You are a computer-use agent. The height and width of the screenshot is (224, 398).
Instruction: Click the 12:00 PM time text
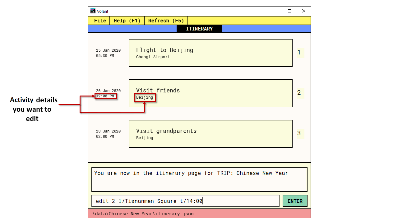[106, 96]
